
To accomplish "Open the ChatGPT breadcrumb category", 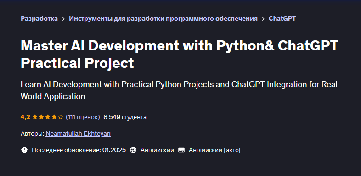I will (282, 19).
